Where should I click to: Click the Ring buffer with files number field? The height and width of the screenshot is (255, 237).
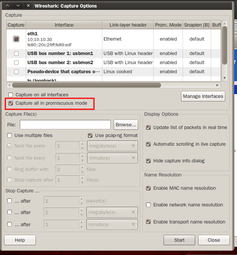tap(68, 170)
